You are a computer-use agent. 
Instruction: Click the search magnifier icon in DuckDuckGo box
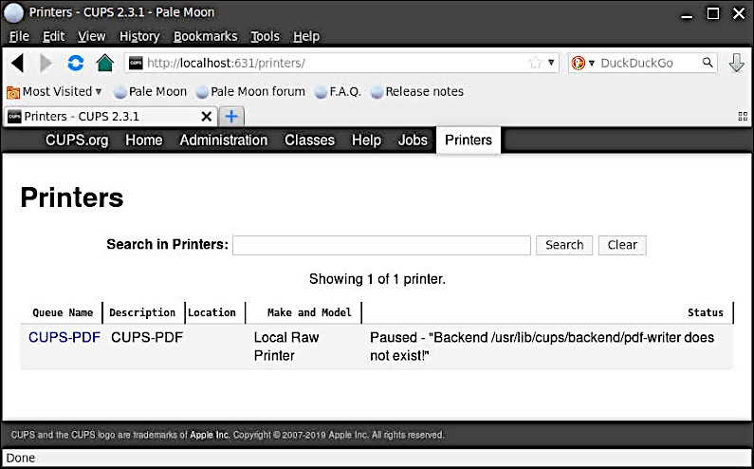[708, 63]
